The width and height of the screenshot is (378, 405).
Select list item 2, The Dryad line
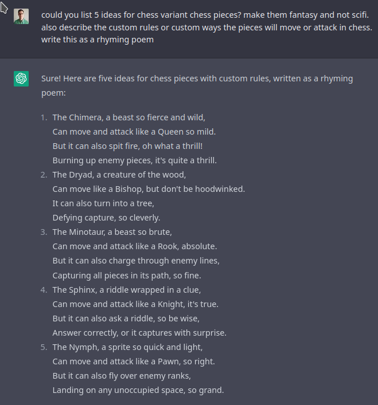point(119,175)
